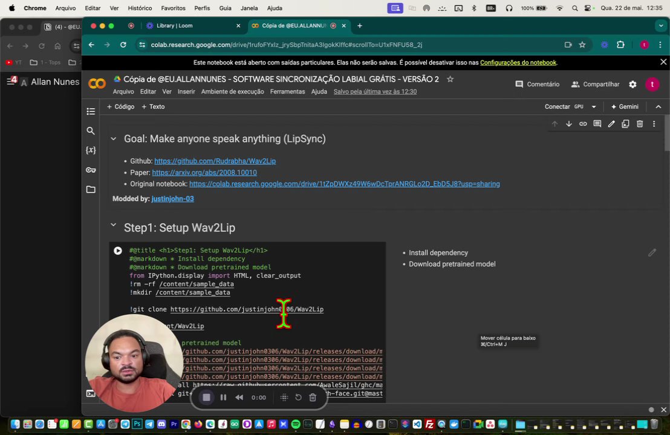Star the notebook title
Image resolution: width=670 pixels, height=435 pixels.
pos(450,79)
